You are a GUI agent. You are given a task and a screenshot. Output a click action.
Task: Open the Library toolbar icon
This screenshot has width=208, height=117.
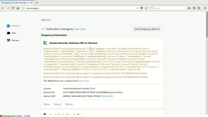[x=189, y=8]
